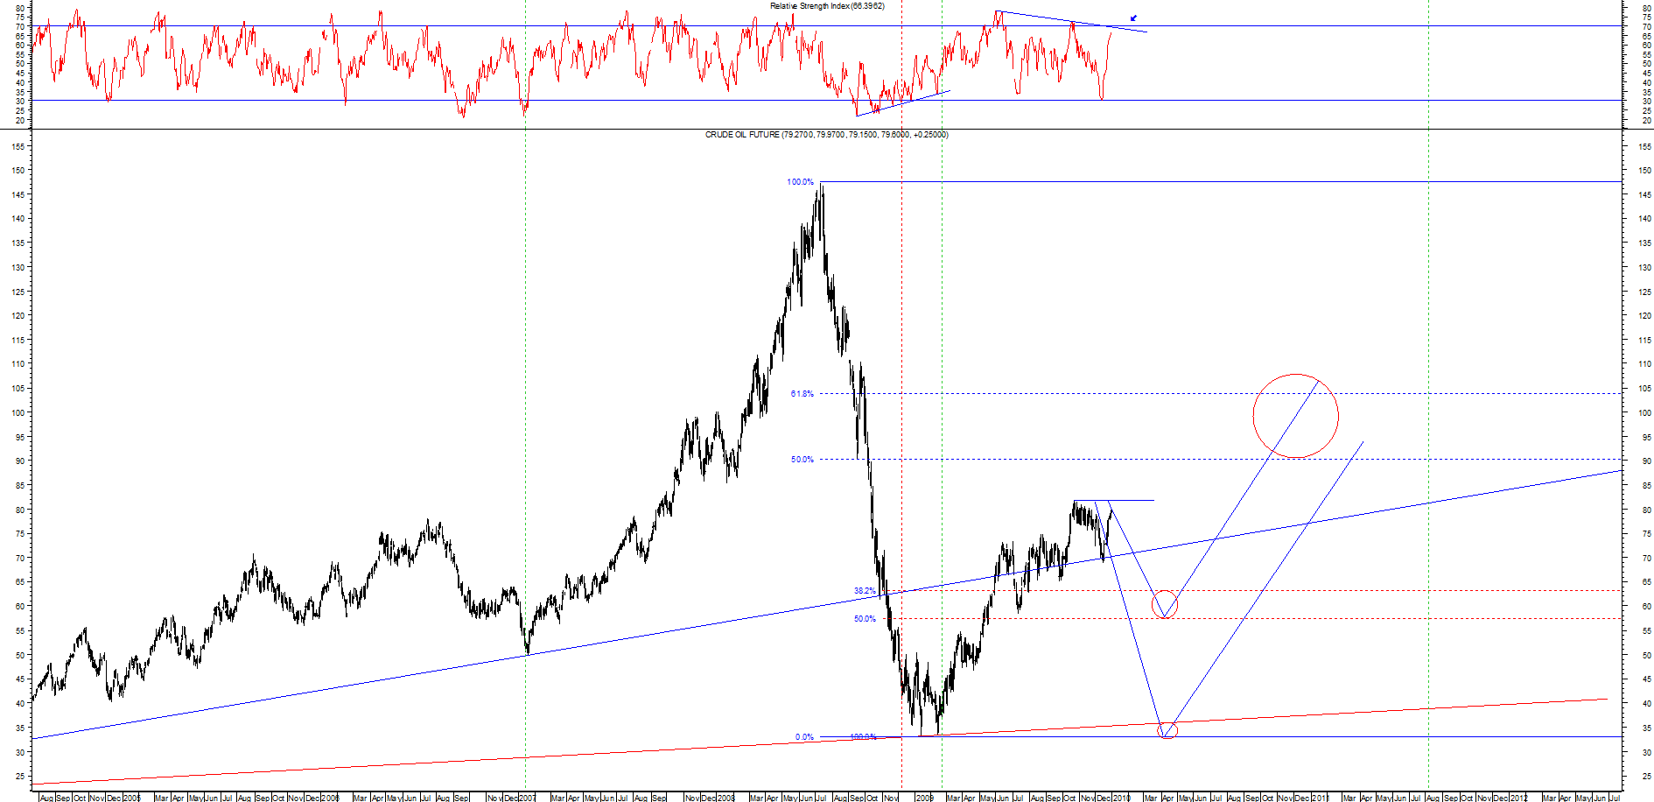Select the red 50.0% retracement label

pyautogui.click(x=865, y=619)
